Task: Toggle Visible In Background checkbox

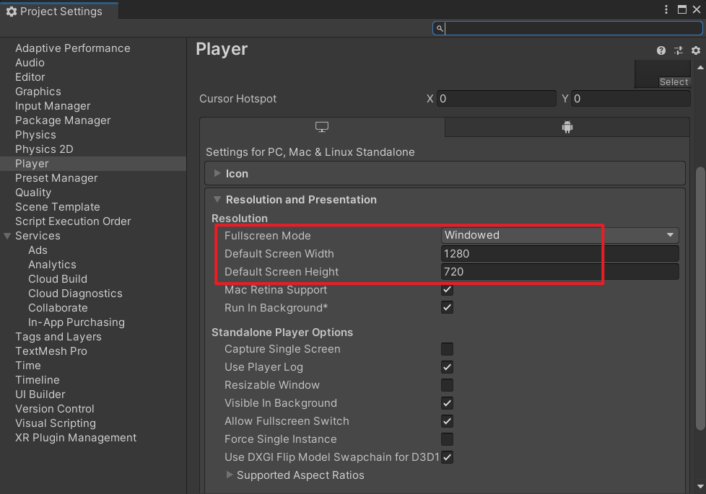Action: (x=447, y=403)
